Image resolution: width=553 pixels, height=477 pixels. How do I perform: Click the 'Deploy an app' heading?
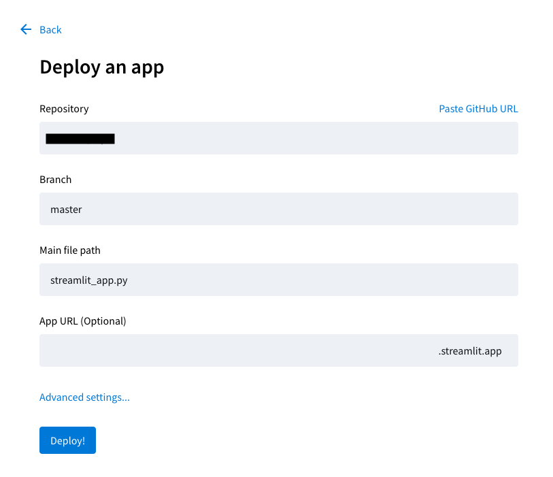point(102,67)
